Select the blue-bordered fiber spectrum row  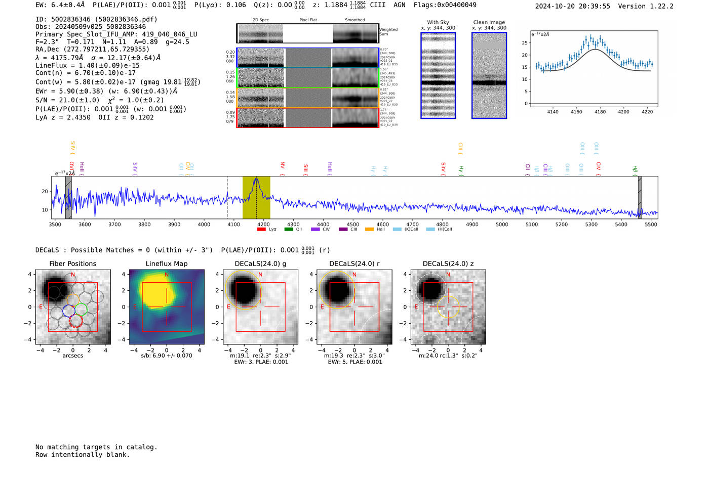point(308,58)
